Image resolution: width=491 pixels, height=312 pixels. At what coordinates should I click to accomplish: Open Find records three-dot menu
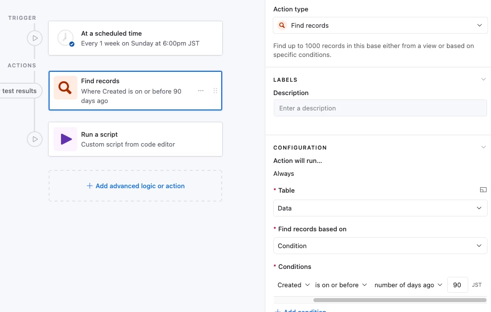[x=201, y=91]
